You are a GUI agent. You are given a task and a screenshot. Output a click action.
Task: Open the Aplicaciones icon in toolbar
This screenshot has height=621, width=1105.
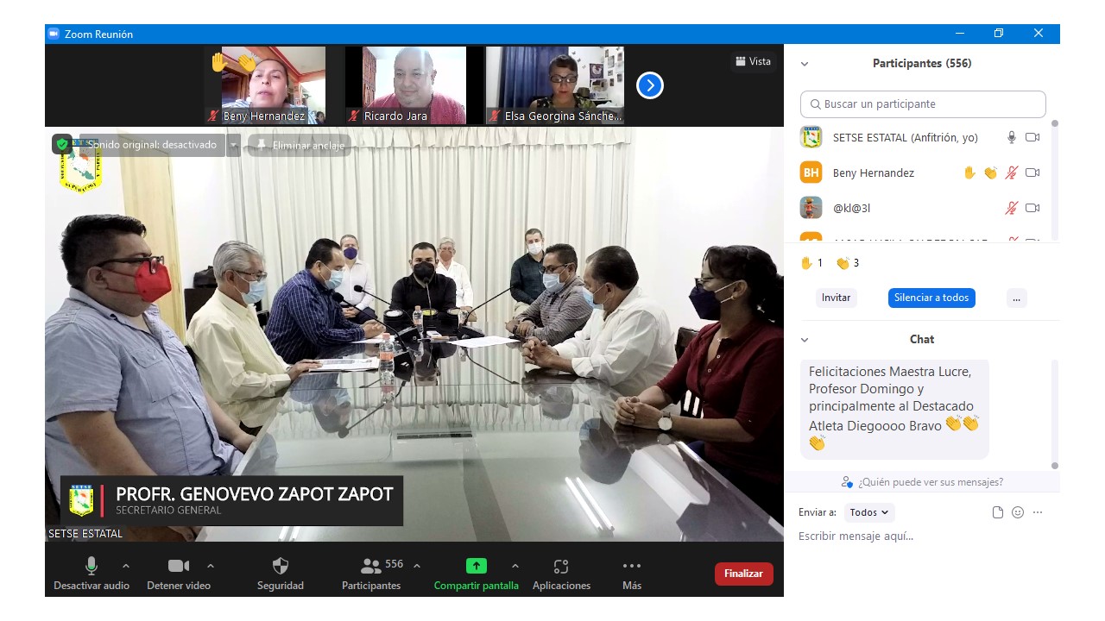(x=561, y=567)
